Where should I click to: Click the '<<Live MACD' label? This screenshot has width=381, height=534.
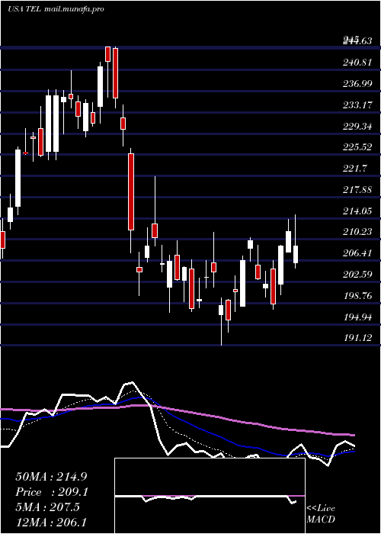pos(321,513)
